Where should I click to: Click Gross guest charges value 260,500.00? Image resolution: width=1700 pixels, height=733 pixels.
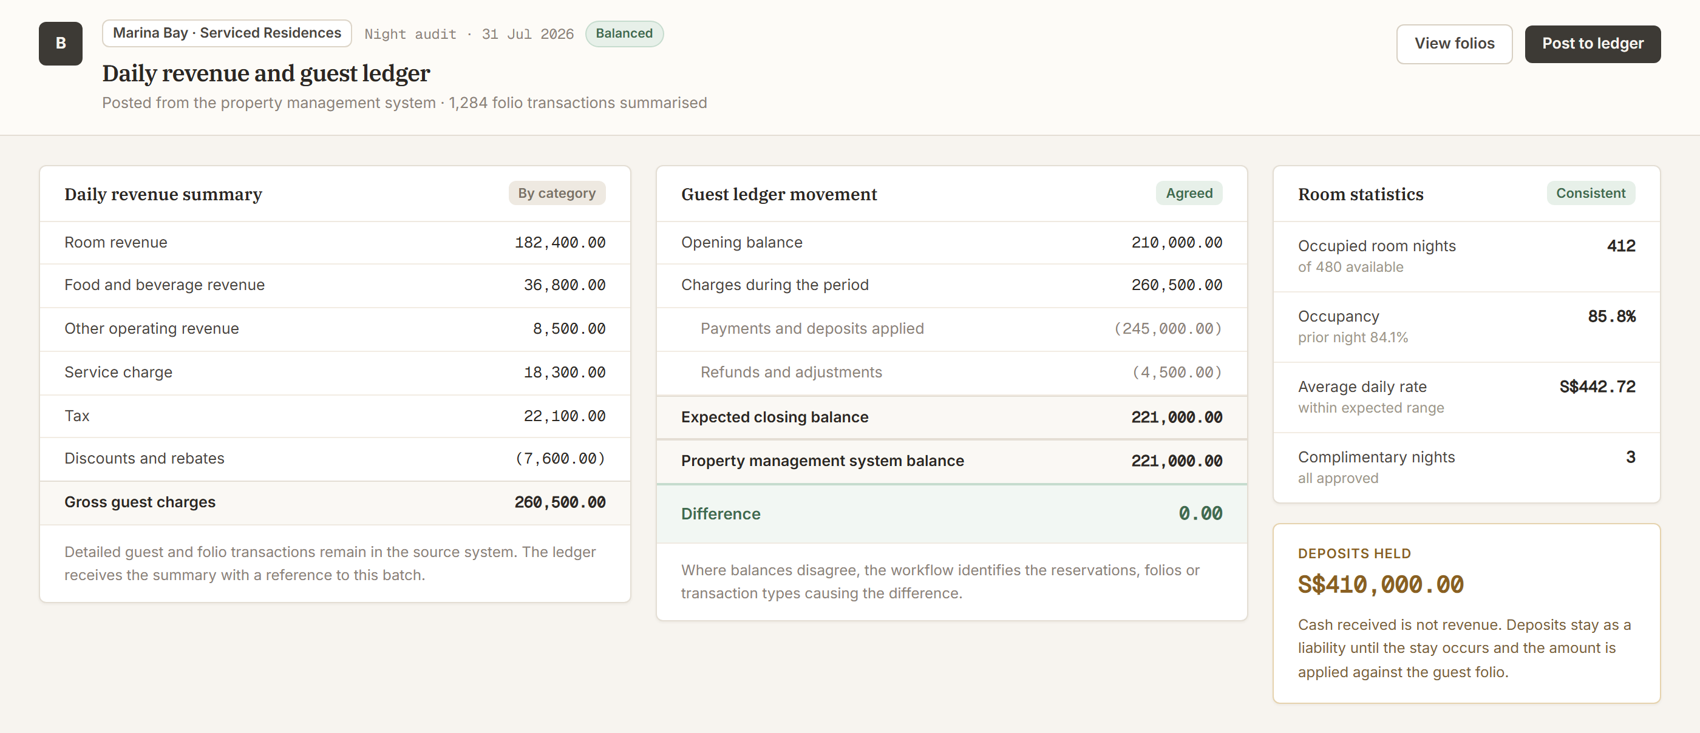click(x=560, y=502)
